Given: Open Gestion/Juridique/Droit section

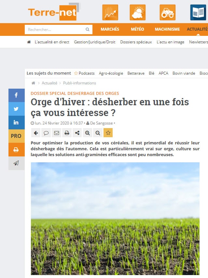Looking at the screenshot, I should tap(94, 42).
